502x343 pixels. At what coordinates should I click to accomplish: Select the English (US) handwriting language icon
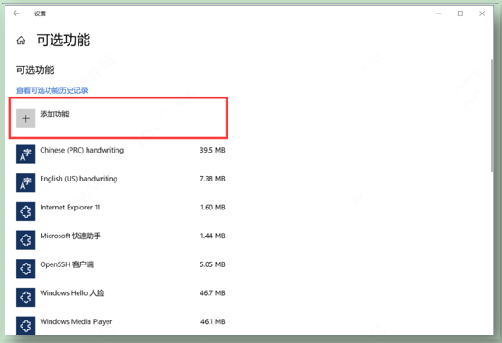tap(26, 182)
